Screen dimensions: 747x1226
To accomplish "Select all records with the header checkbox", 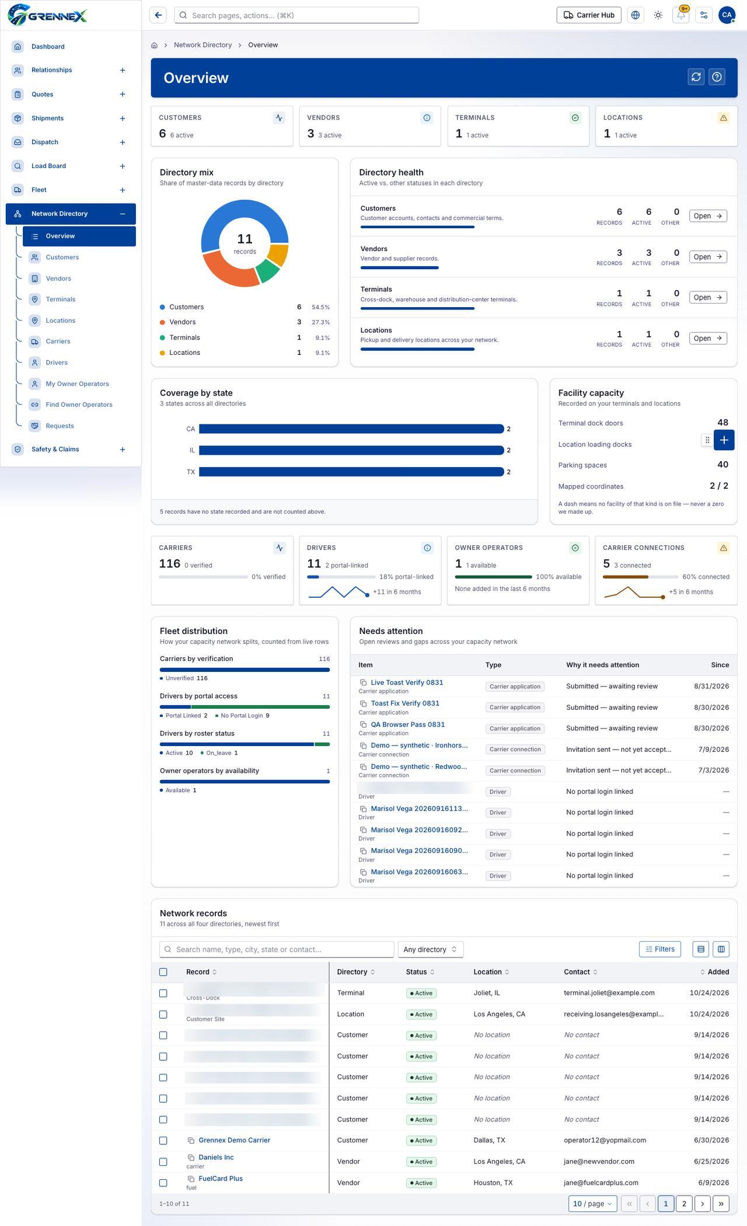I will (163, 972).
